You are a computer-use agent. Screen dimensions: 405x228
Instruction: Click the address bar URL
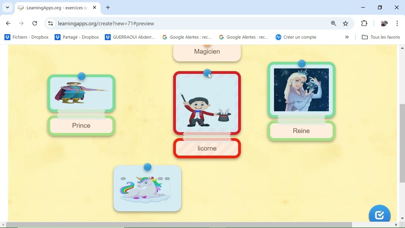coord(106,23)
